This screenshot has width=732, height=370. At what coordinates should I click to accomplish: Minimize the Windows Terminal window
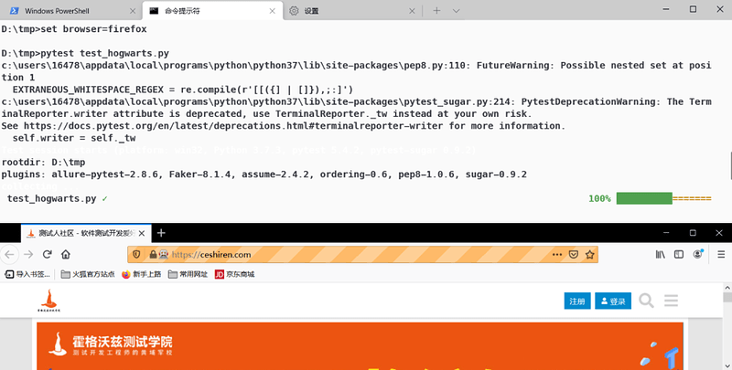[x=666, y=9]
